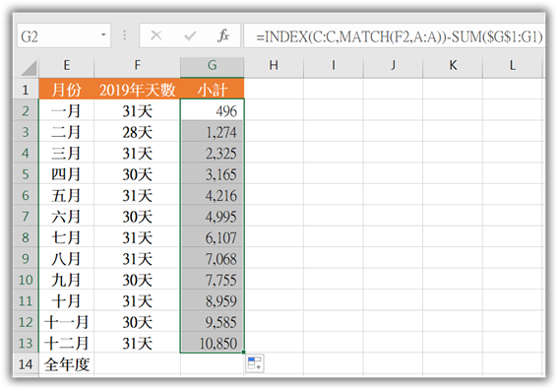
Task: Select column F header
Action: point(137,66)
